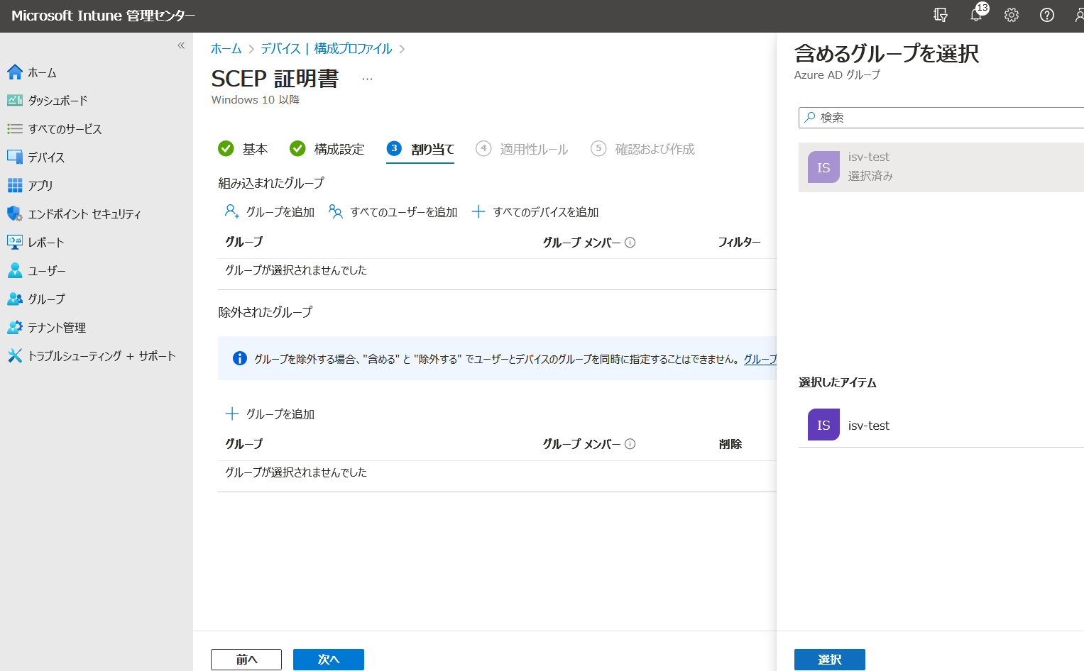
Task: Open the settings gear icon
Action: pyautogui.click(x=1012, y=15)
